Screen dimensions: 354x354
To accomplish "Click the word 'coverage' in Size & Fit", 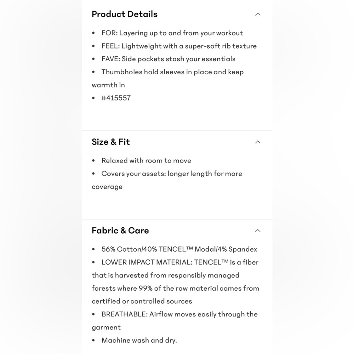I will click(107, 187).
